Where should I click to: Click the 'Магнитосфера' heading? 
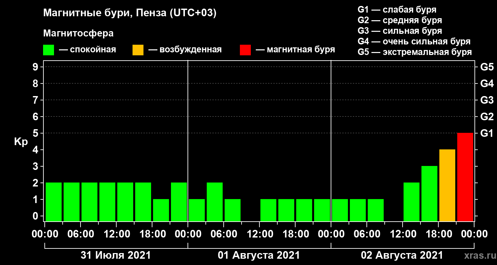click(78, 33)
